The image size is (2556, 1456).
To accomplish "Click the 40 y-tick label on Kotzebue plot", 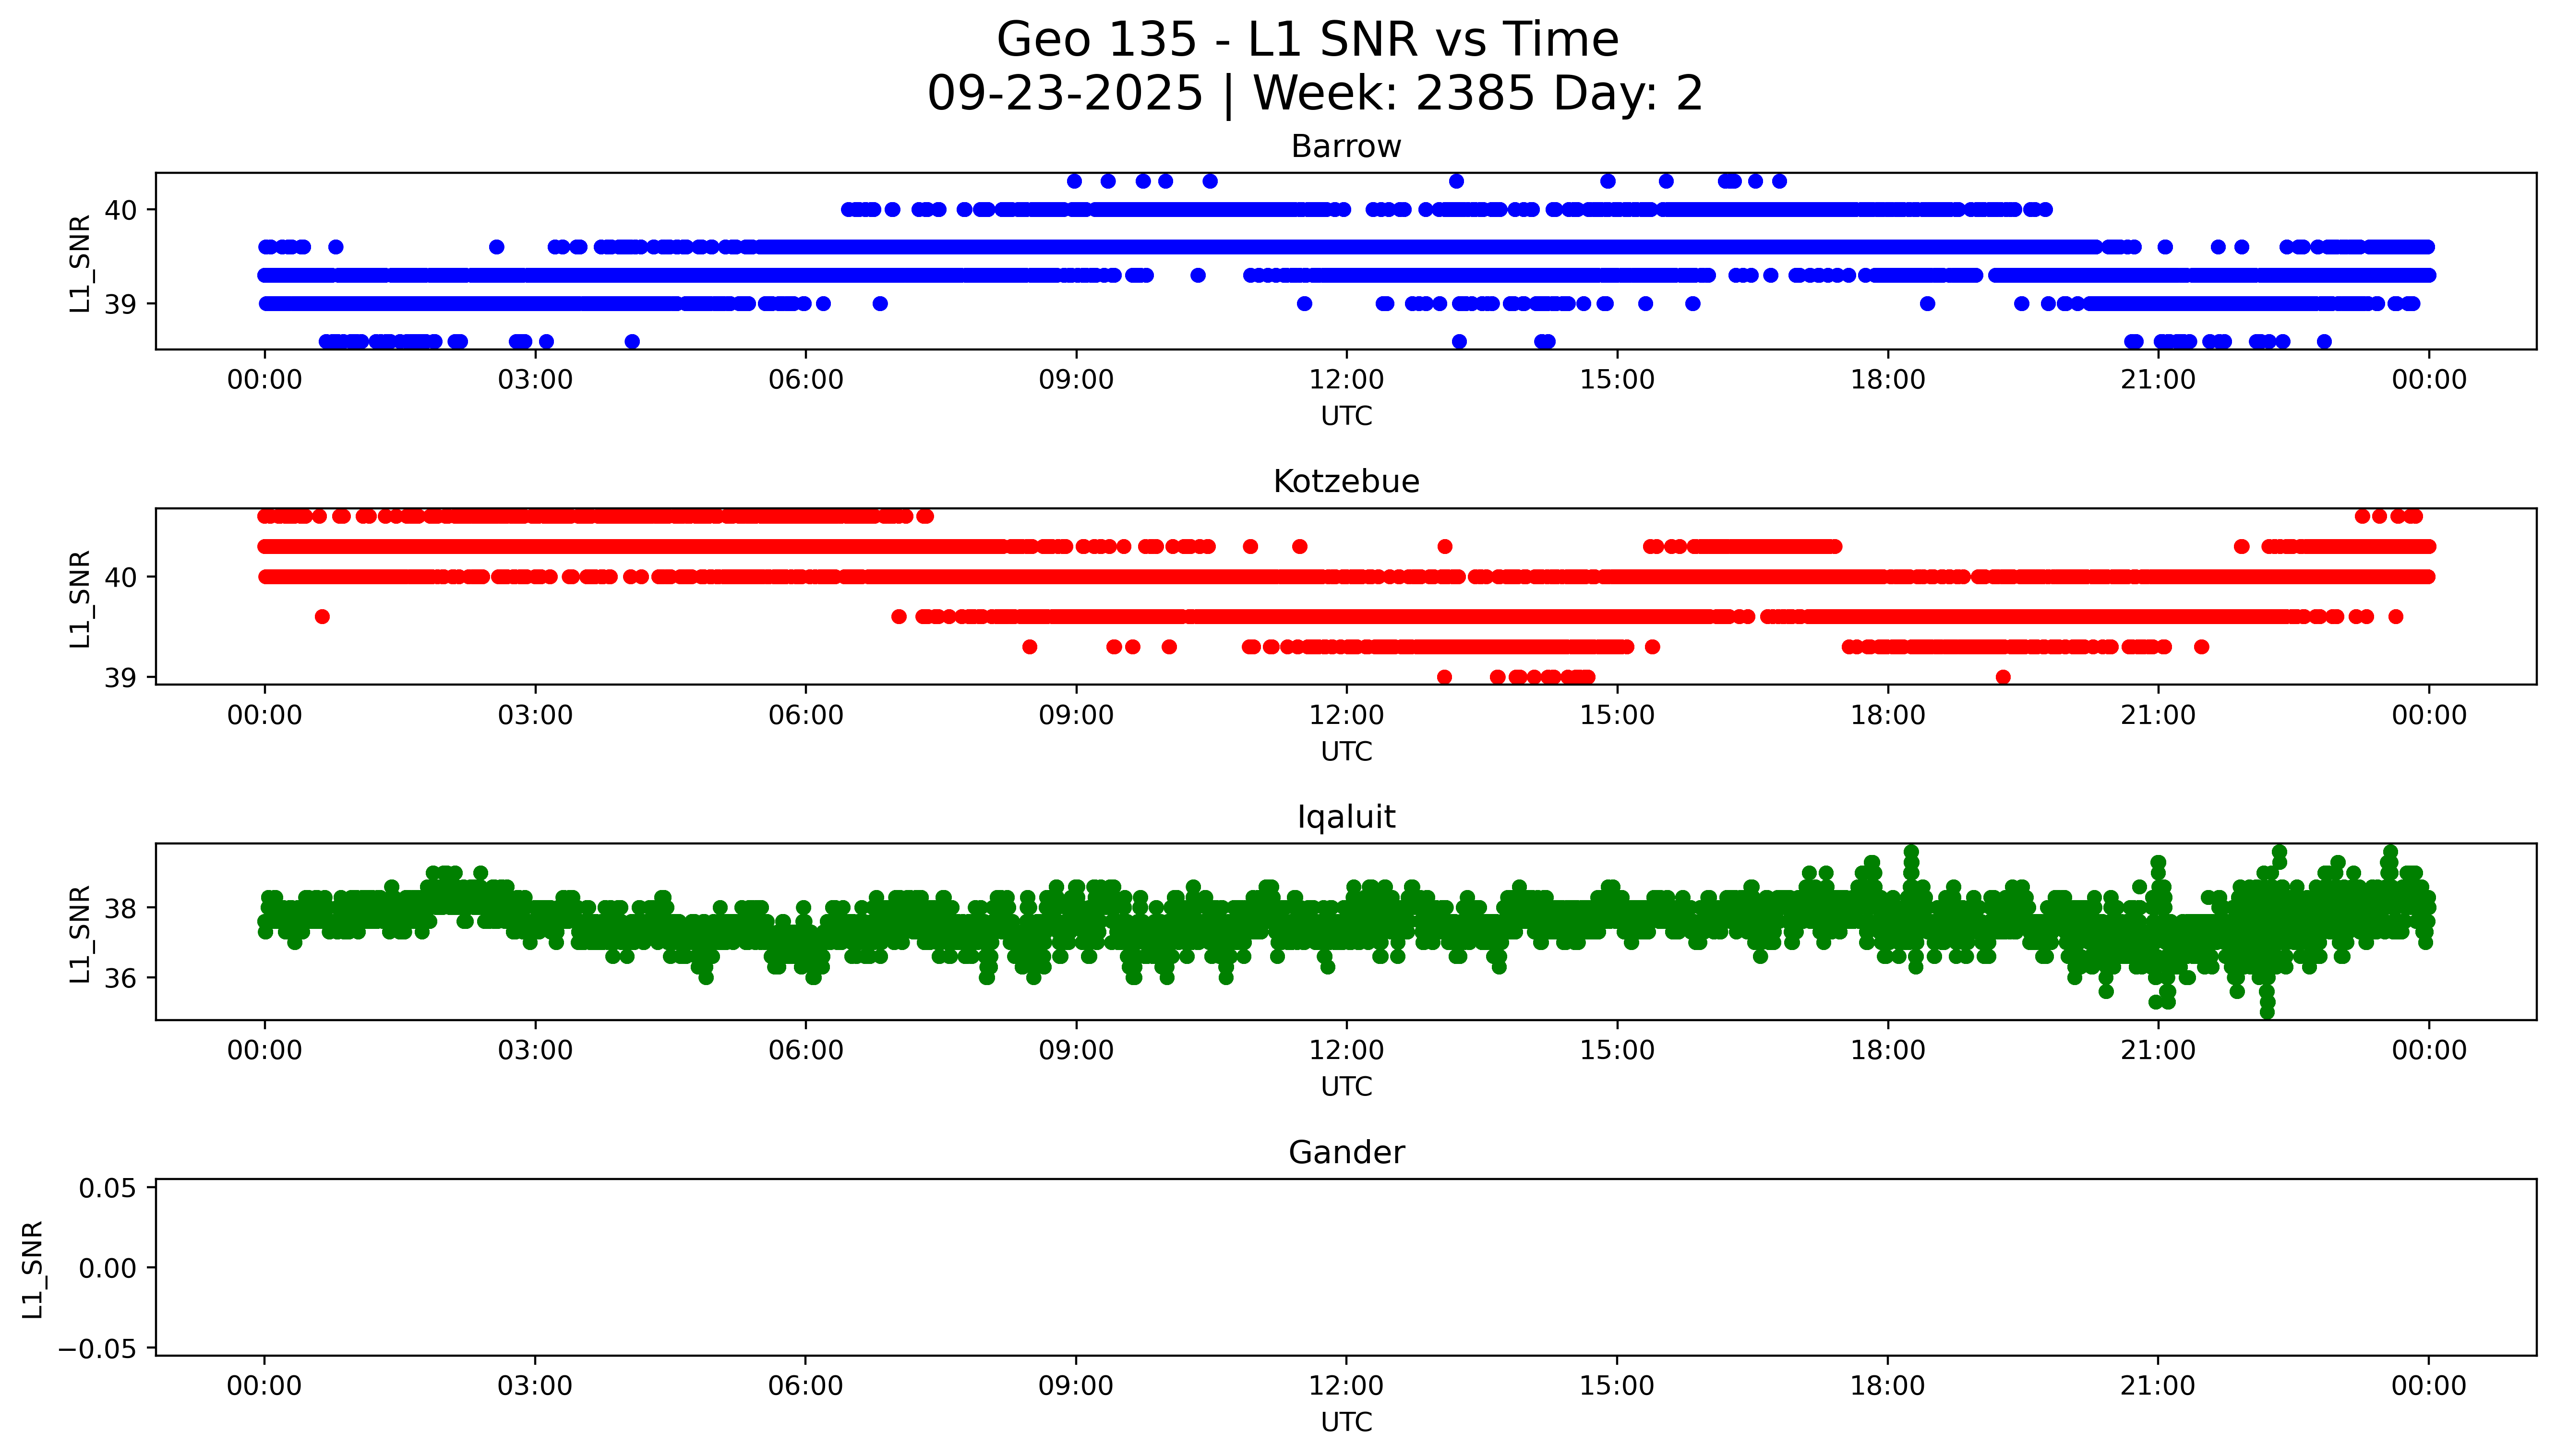I will coord(120,577).
